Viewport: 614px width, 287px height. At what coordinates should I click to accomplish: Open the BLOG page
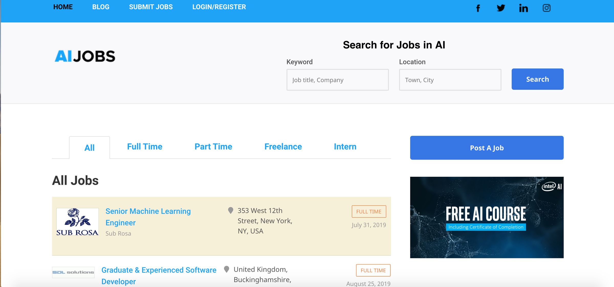pyautogui.click(x=101, y=7)
